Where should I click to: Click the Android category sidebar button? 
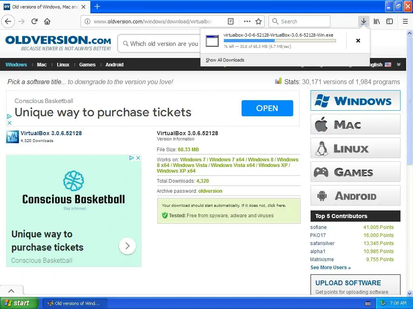(355, 196)
